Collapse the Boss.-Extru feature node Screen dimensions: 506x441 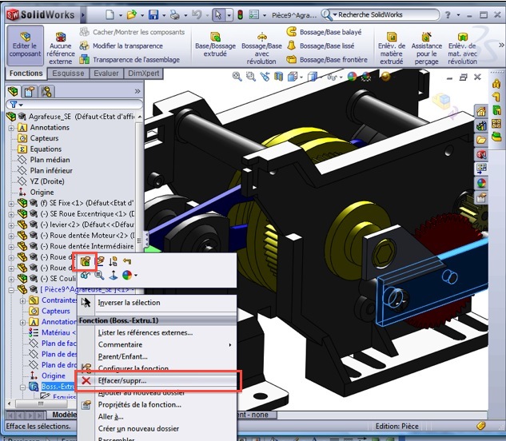pyautogui.click(x=23, y=387)
